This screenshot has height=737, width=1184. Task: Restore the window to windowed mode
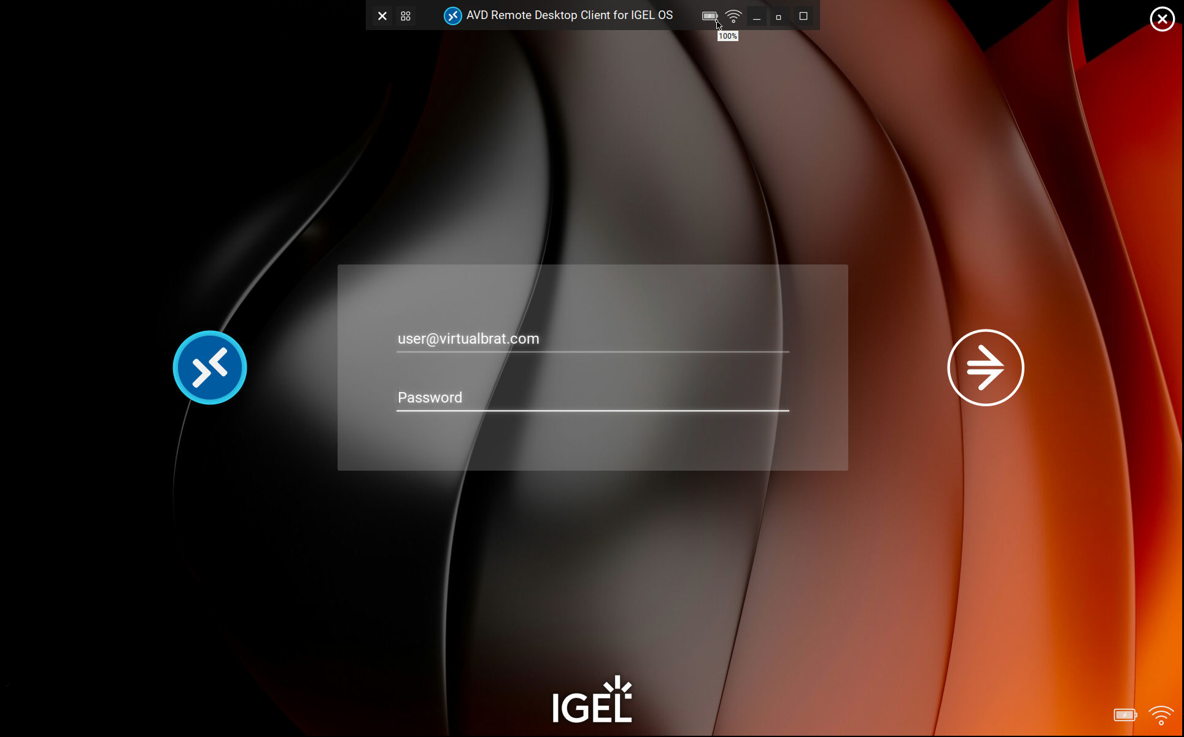778,17
